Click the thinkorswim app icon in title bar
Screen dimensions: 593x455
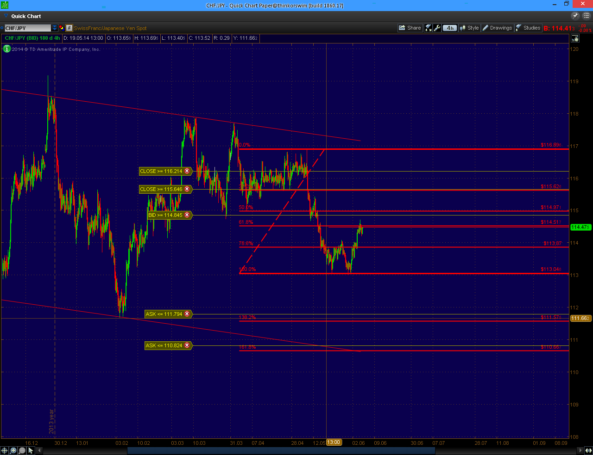click(5, 5)
